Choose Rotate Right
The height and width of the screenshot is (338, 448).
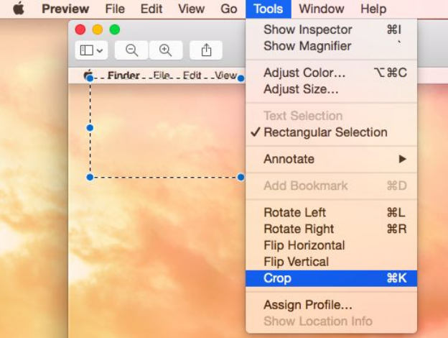click(x=332, y=229)
